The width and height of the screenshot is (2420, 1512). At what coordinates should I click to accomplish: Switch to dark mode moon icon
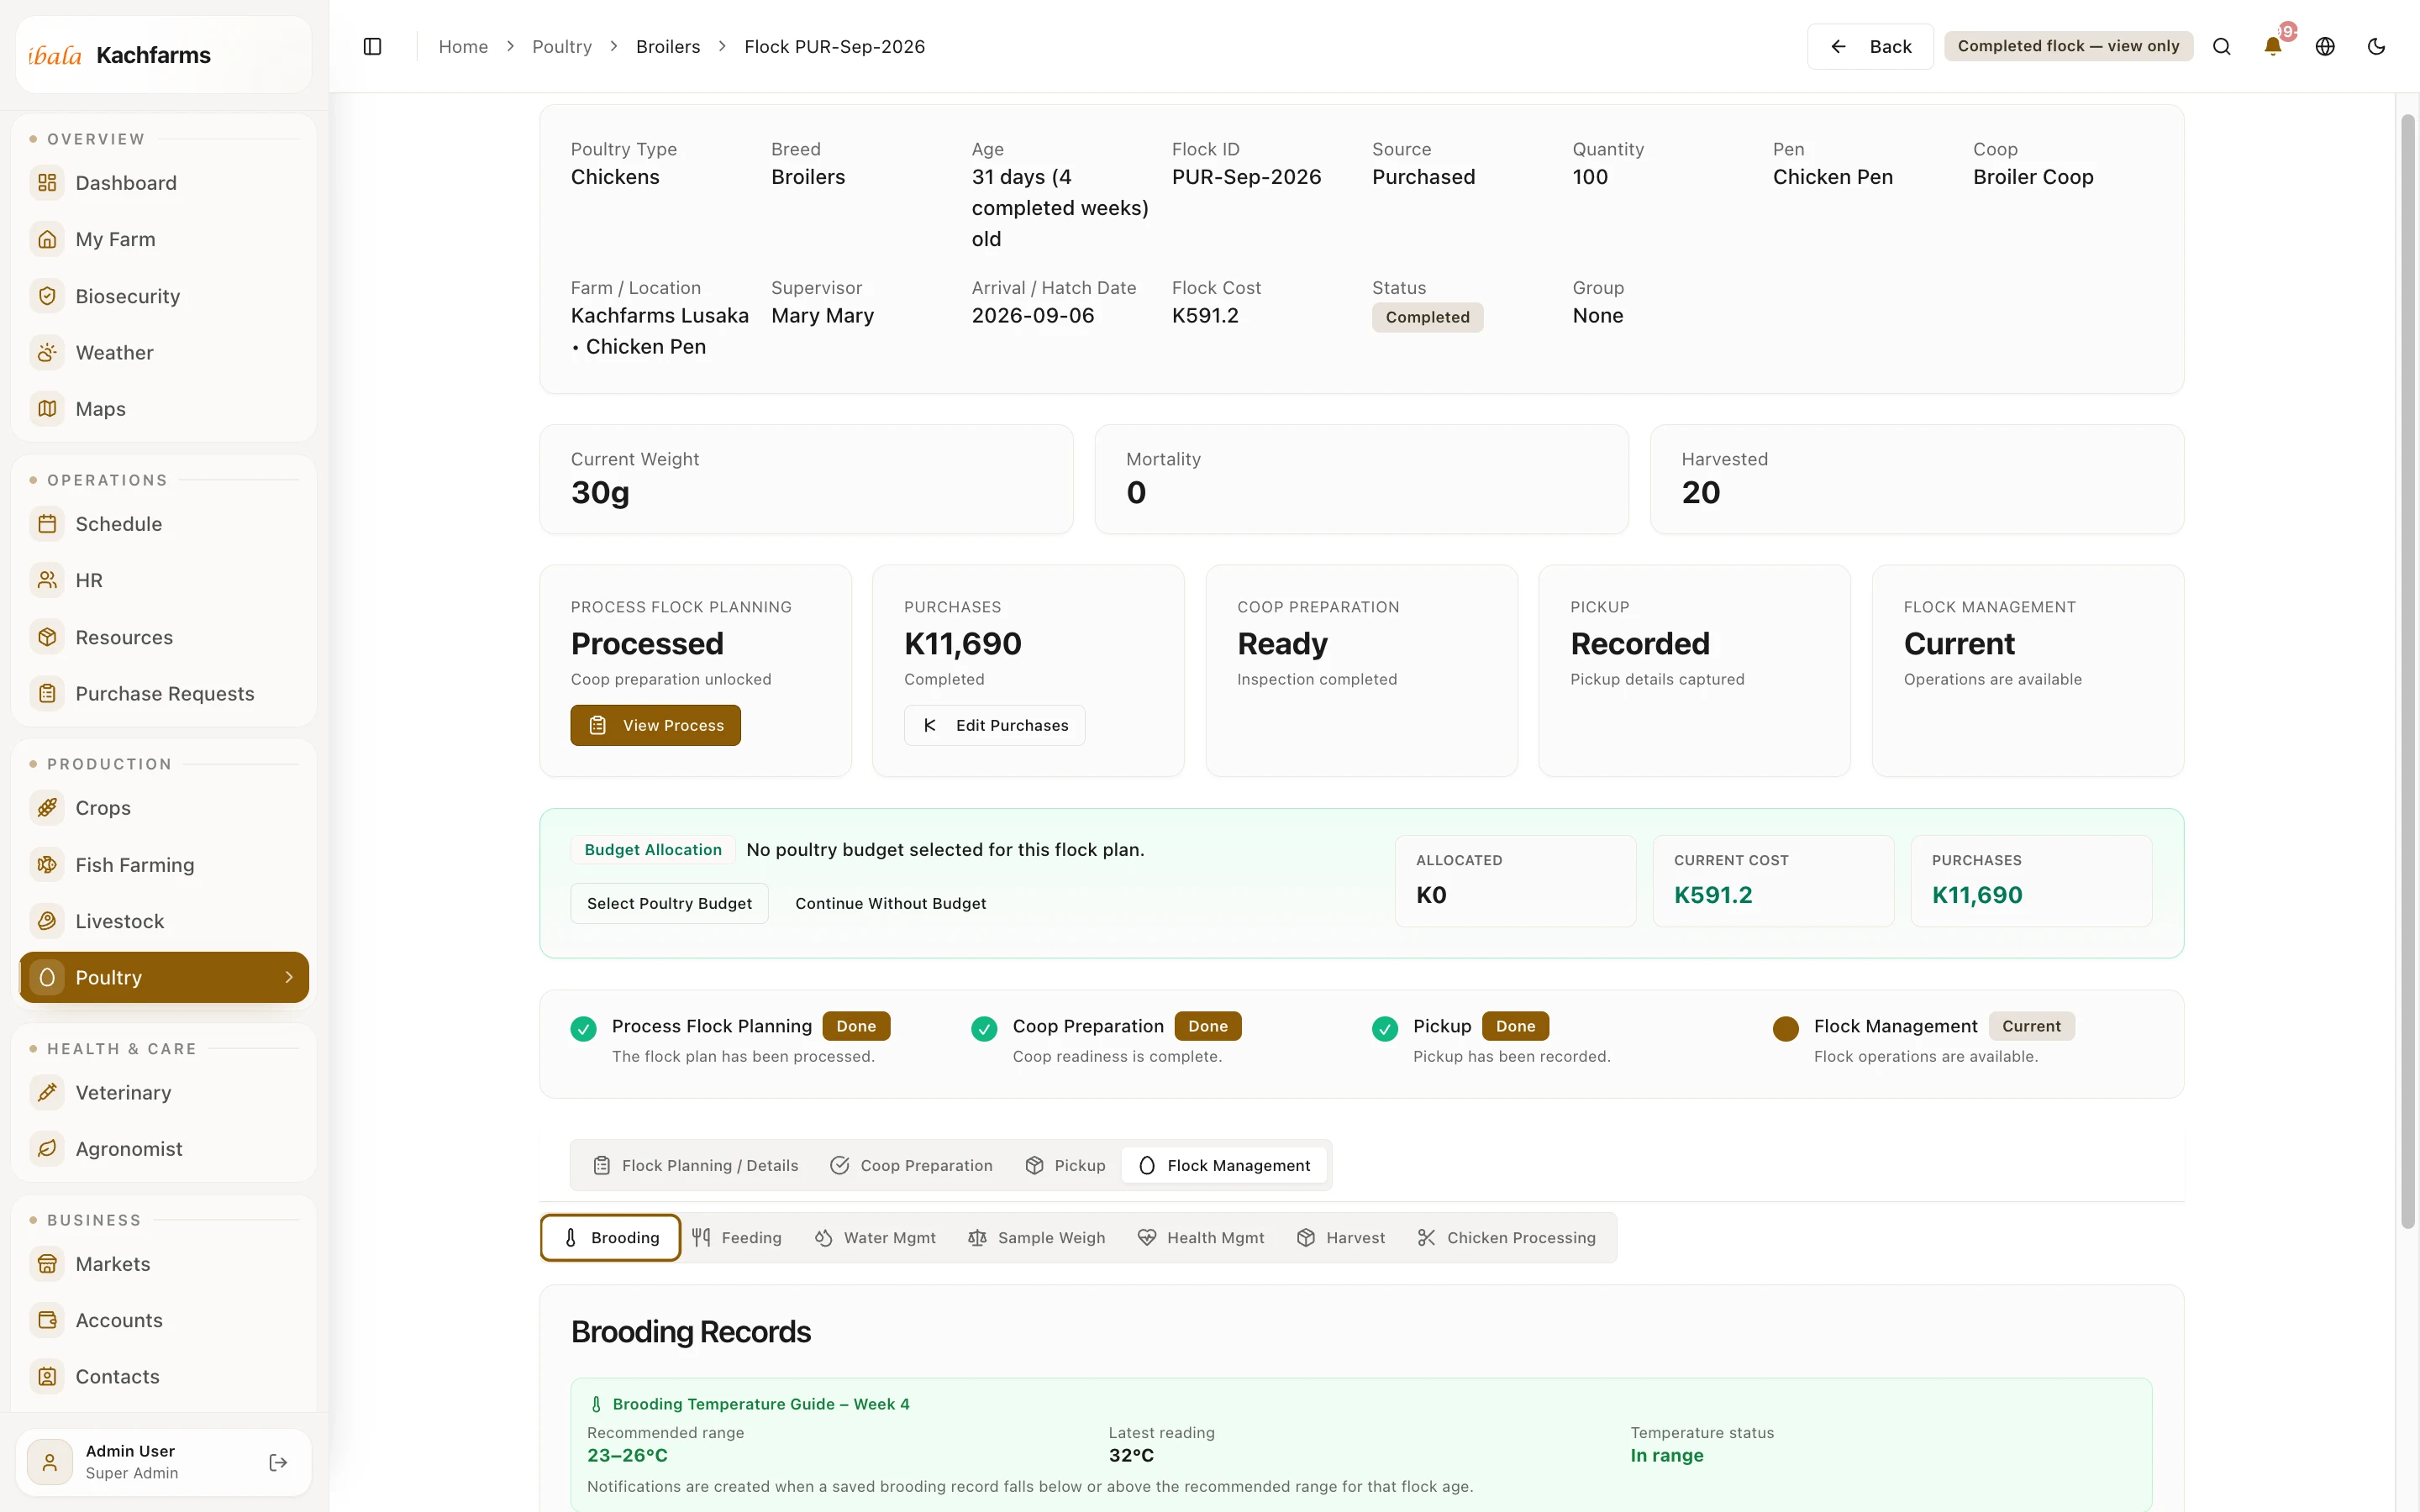click(2377, 47)
